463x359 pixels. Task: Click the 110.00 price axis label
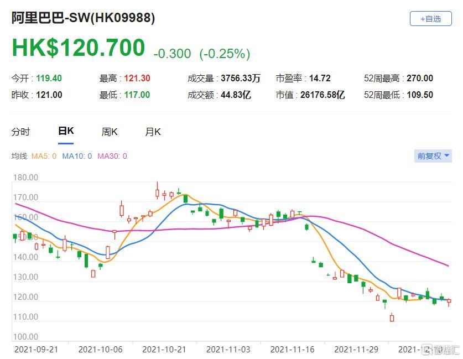pyautogui.click(x=25, y=317)
